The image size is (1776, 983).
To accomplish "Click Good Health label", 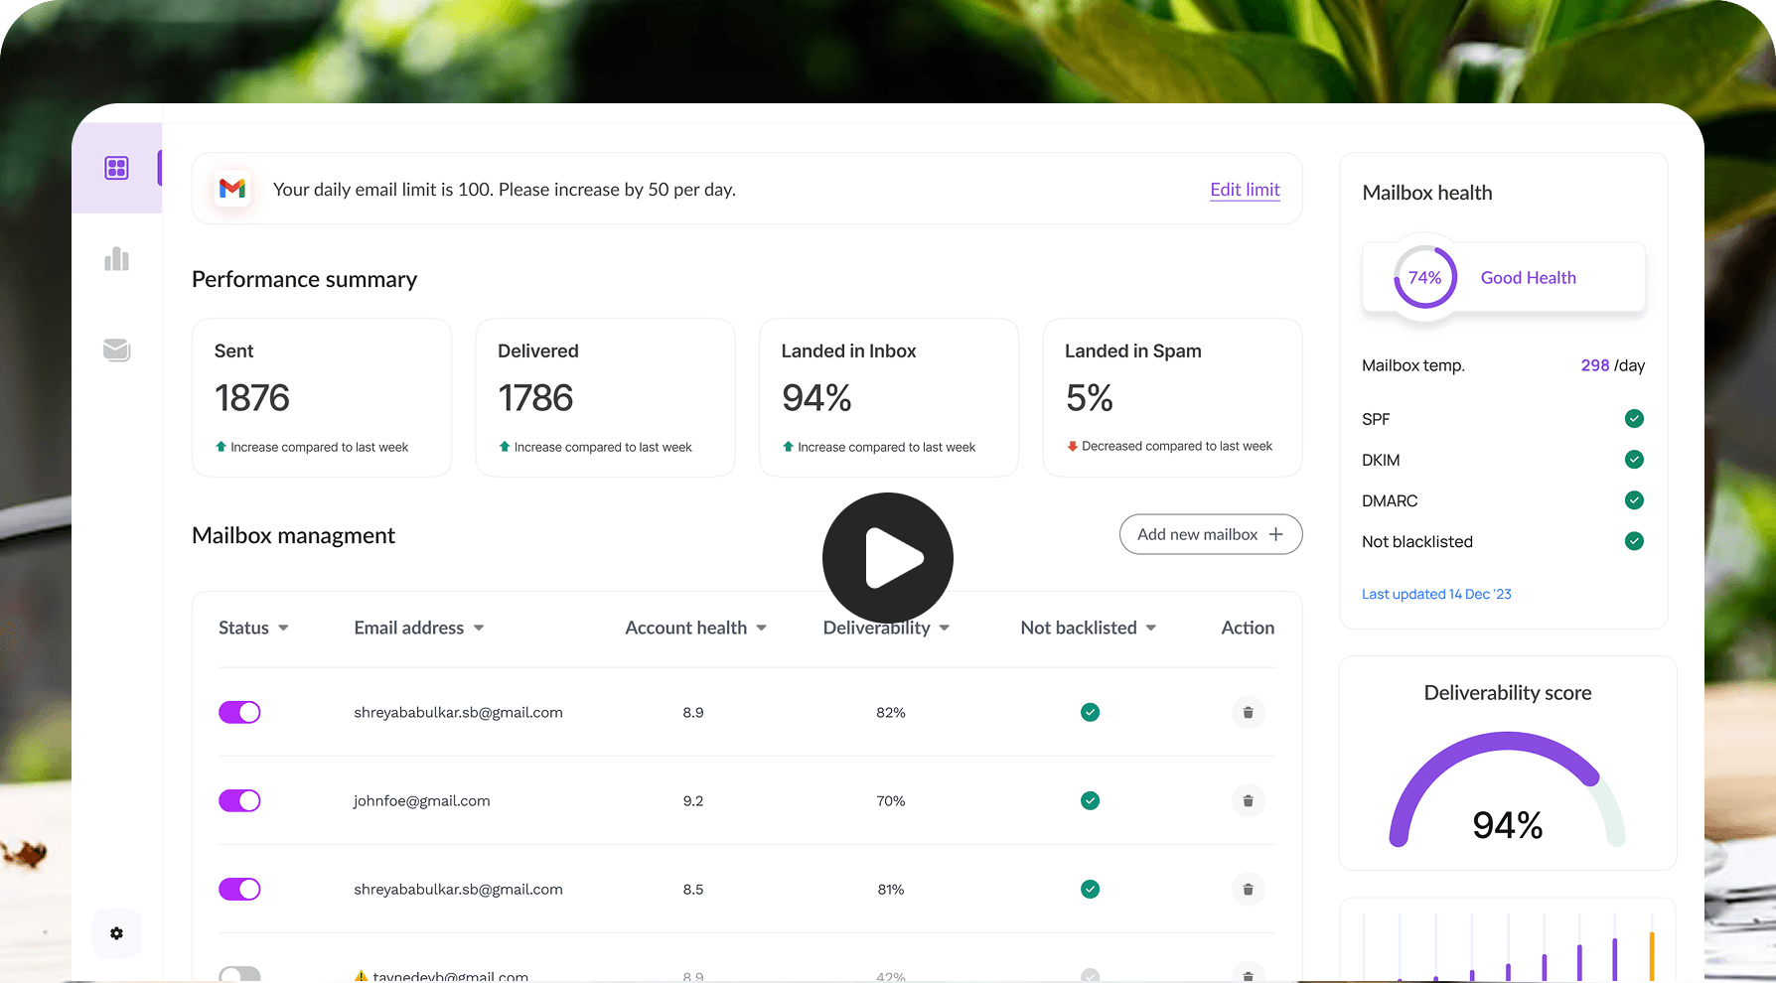I will [1528, 278].
